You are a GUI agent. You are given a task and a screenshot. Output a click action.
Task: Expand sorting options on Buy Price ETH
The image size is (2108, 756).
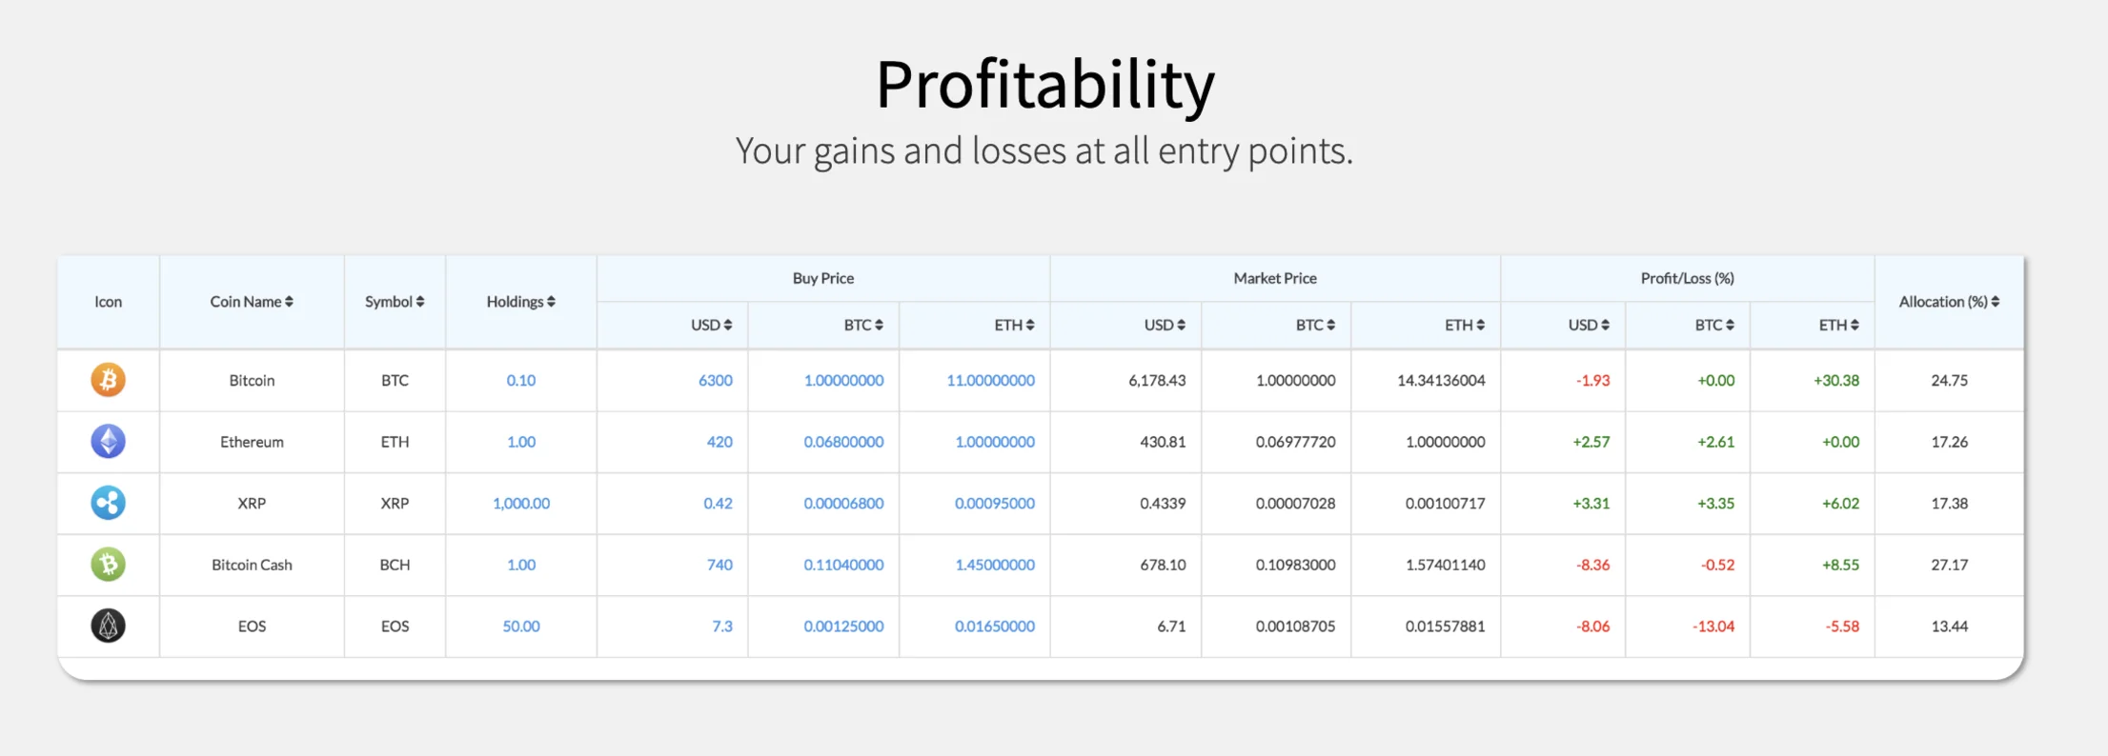[1028, 325]
